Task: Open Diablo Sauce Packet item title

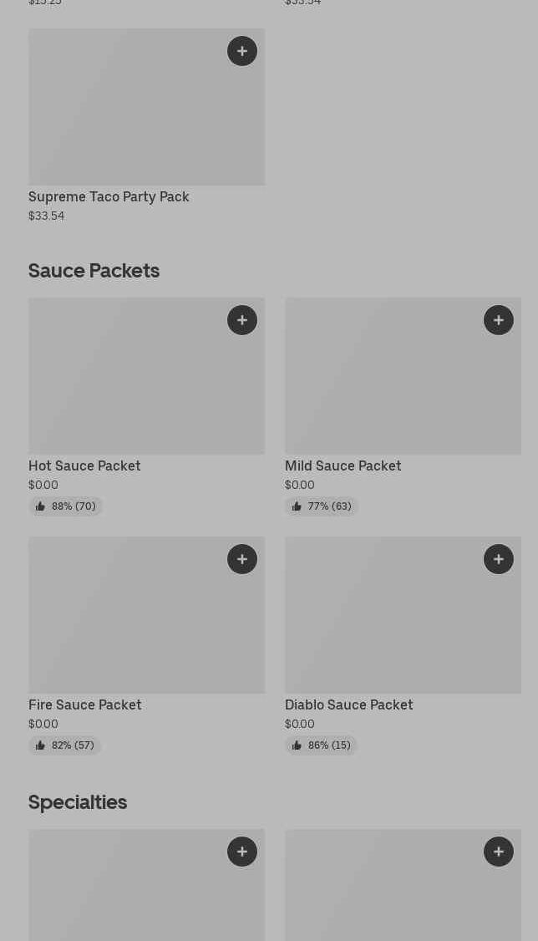Action: coord(348,705)
